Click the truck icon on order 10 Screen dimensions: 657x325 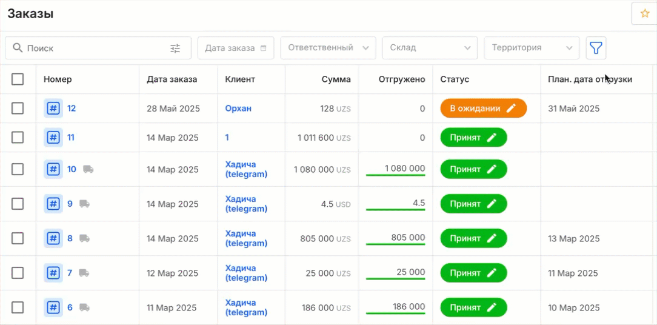tap(88, 169)
